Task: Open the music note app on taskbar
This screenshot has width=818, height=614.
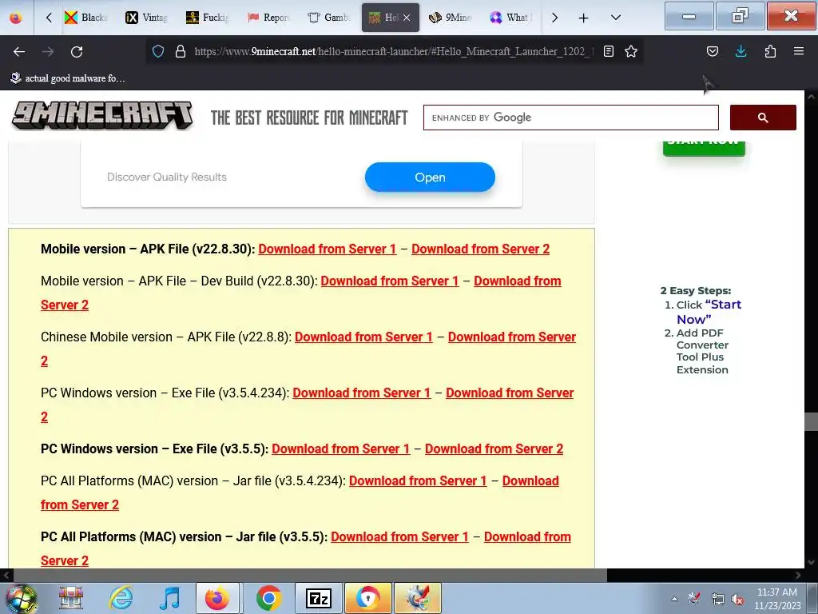Action: 170,598
